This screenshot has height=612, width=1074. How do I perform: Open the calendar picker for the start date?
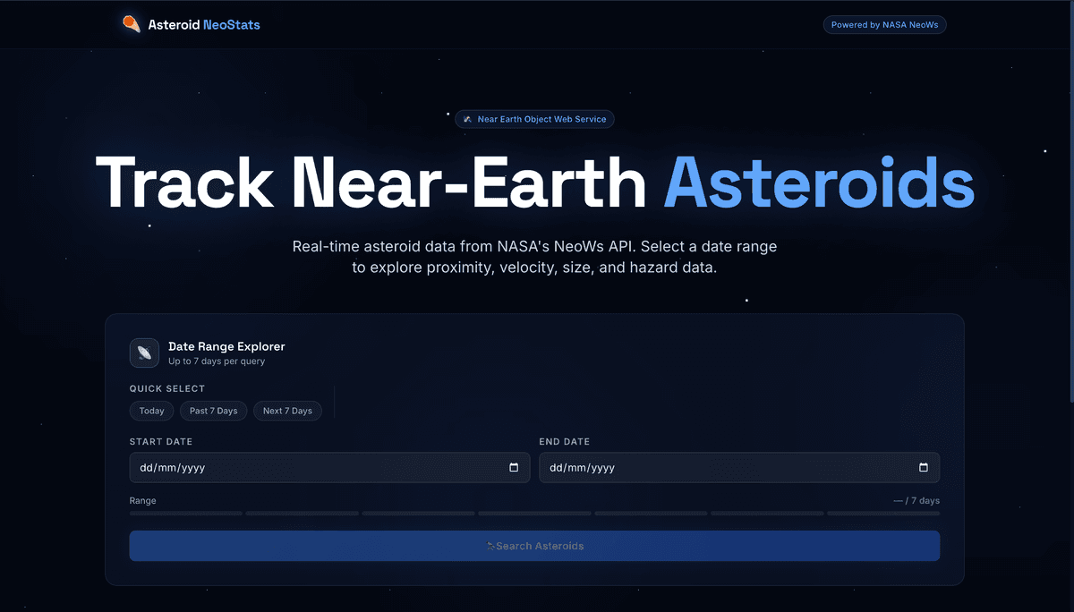click(x=513, y=467)
